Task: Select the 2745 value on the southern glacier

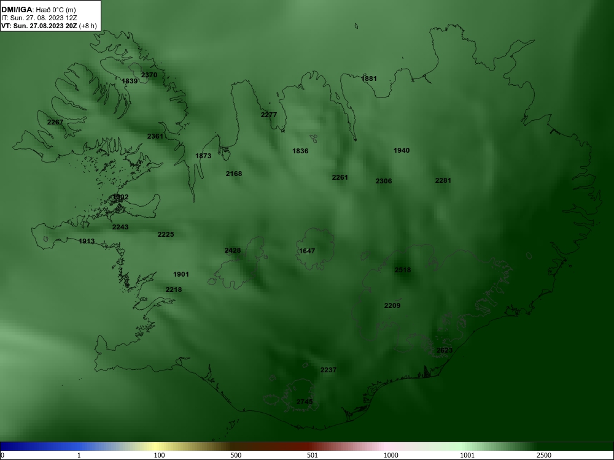Action: pyautogui.click(x=305, y=402)
